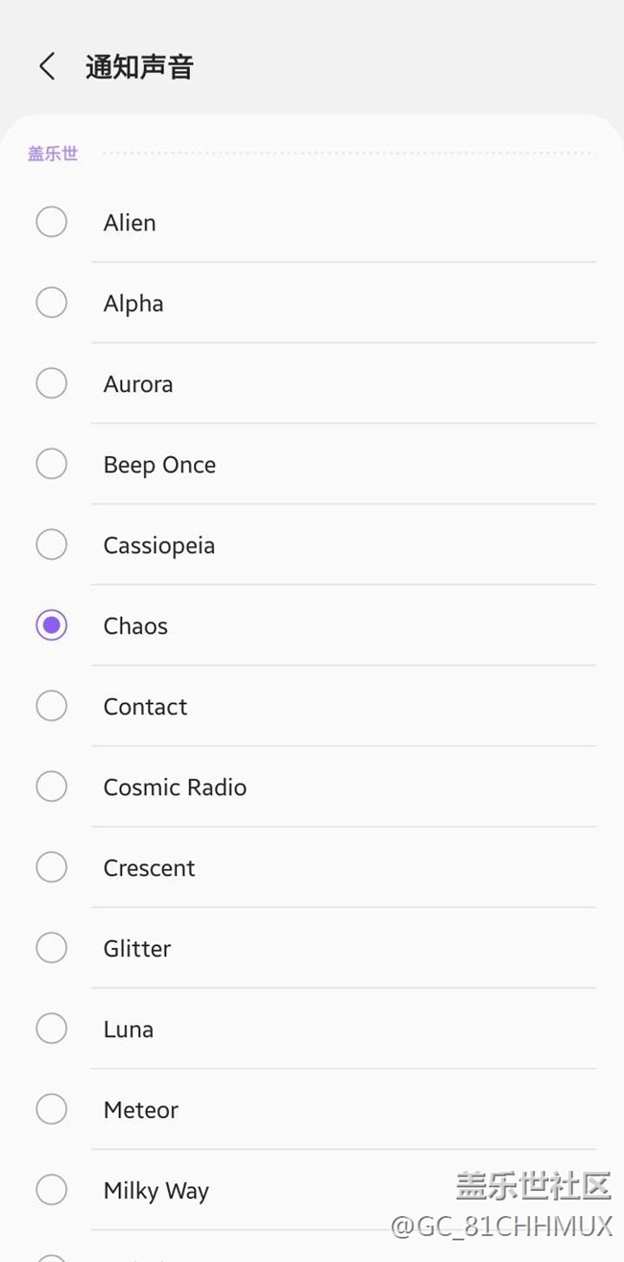Choose the Aurora notification sound radio
Screen dimensions: 624x1262
[51, 383]
